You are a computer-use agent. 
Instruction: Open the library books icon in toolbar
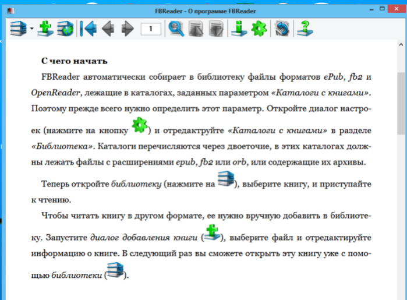tap(18, 29)
